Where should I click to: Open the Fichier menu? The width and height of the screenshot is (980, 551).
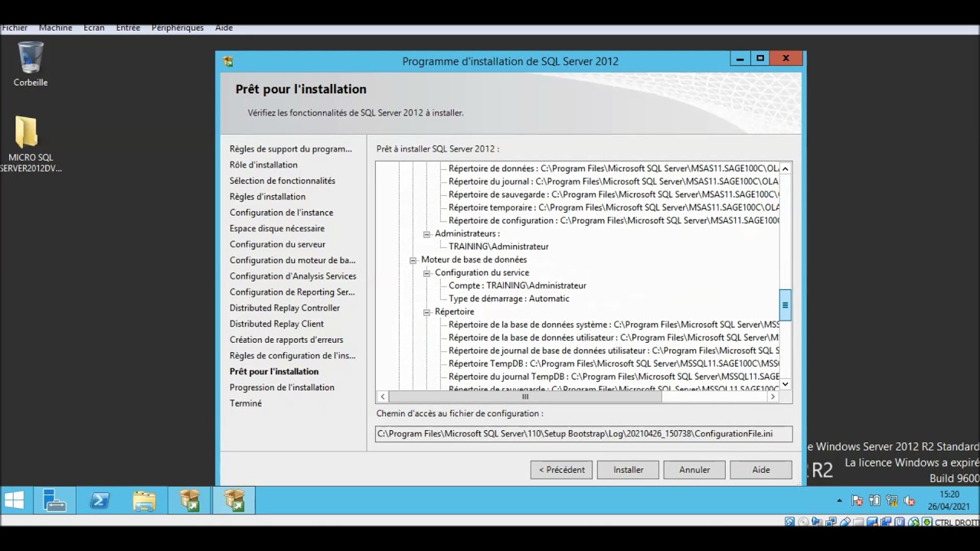[15, 28]
